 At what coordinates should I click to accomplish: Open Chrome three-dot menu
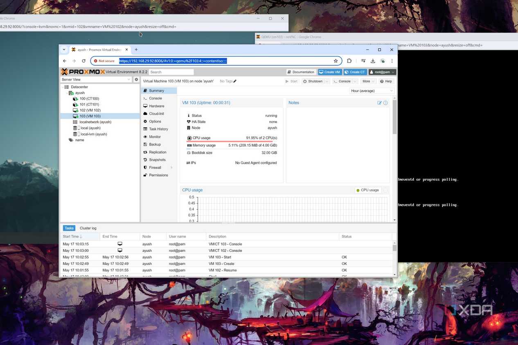392,61
